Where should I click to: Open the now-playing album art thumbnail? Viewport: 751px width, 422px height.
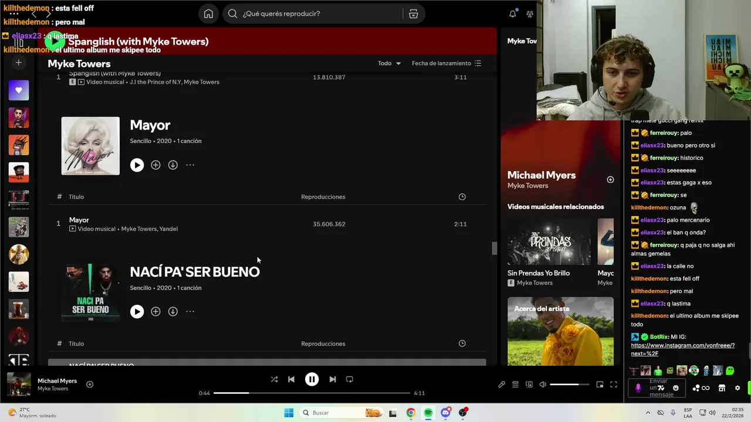pyautogui.click(x=19, y=384)
